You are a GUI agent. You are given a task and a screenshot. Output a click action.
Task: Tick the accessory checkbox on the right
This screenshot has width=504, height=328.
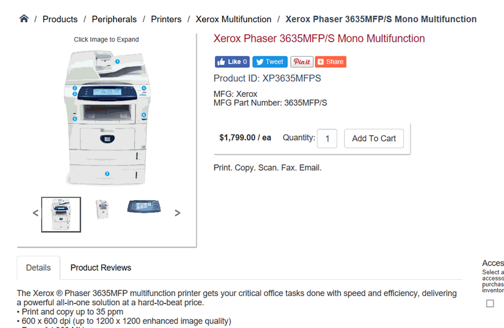tap(490, 303)
